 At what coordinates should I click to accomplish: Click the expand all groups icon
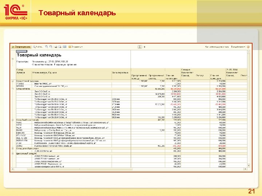point(47,47)
